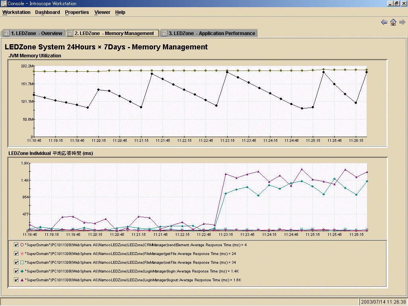408x306 pixels.
Task: Open the Workstation menu
Action: click(16, 12)
